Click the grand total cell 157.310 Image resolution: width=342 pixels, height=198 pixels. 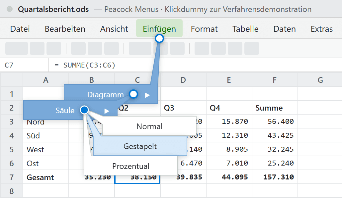[x=275, y=177]
